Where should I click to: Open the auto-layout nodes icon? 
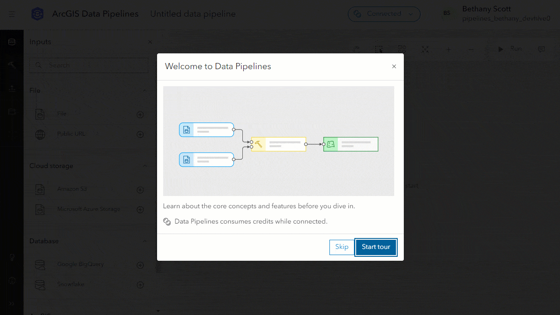pyautogui.click(x=402, y=49)
